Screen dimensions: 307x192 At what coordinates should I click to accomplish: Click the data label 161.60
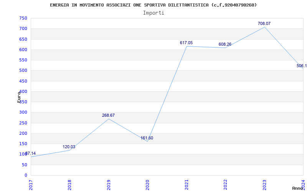coord(147,138)
